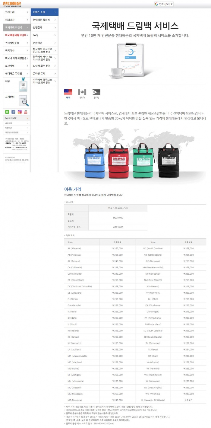Image resolution: width=211 pixels, height=428 pixels.
Task: Click the 드림백 row label in LA table
Action: (x=76, y=215)
